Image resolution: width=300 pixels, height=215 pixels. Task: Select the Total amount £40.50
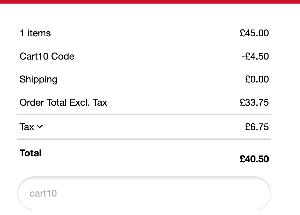(254, 159)
